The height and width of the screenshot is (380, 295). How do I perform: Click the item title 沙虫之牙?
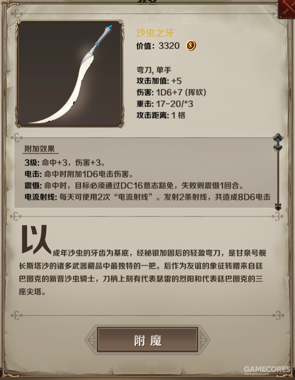click(x=155, y=33)
